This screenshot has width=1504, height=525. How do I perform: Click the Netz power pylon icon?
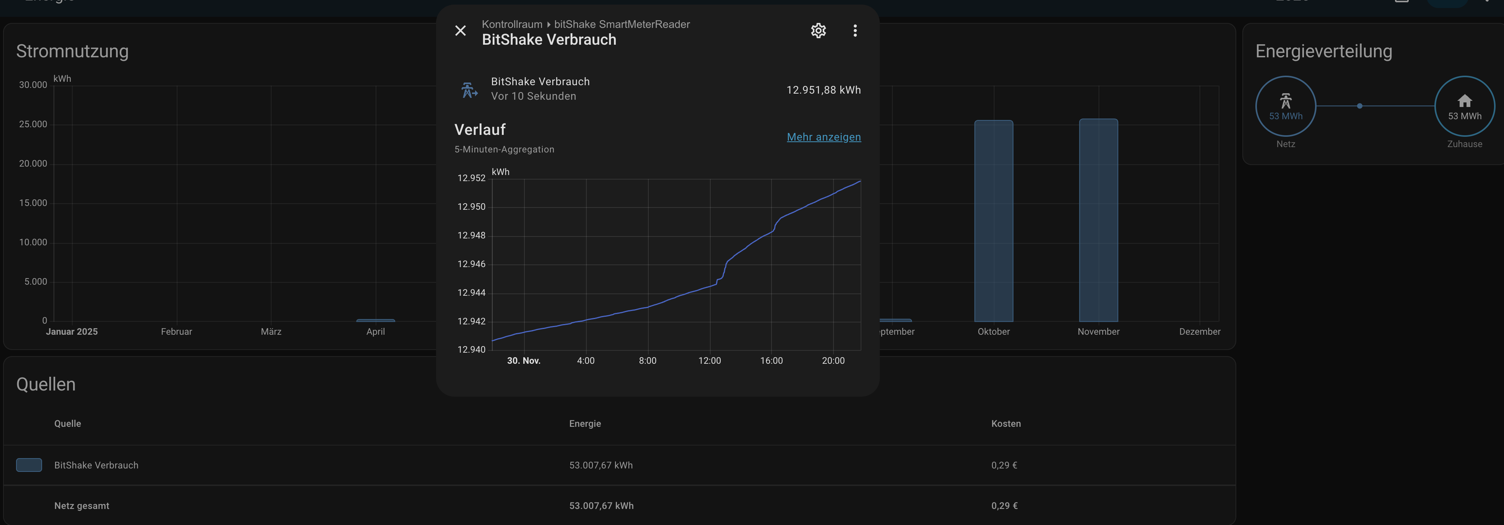click(x=1285, y=101)
